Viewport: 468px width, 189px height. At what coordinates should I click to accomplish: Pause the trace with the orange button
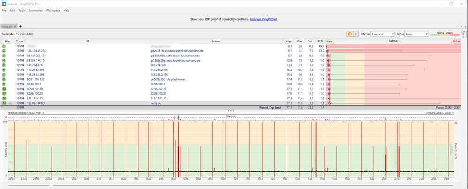pyautogui.click(x=349, y=34)
